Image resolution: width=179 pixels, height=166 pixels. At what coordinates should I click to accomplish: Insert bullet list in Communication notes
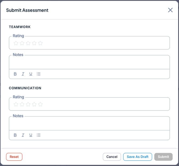pyautogui.click(x=38, y=135)
